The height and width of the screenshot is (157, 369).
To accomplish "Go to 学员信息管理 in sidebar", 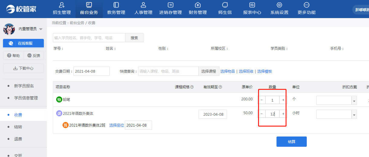I will click(26, 98).
